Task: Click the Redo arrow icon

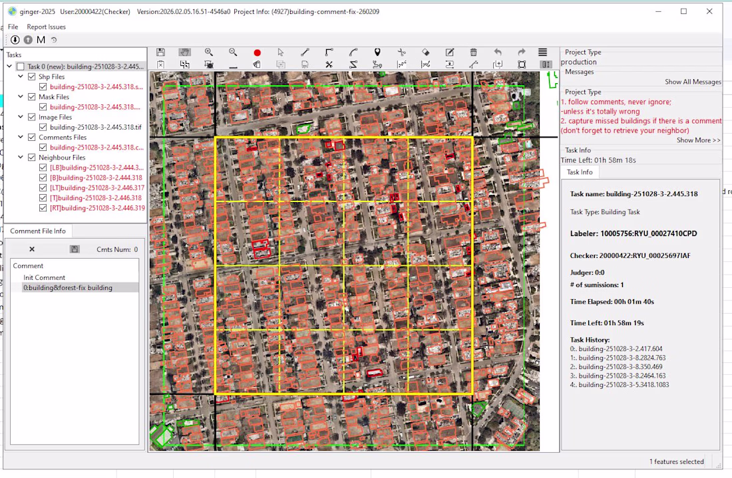Action: click(522, 53)
